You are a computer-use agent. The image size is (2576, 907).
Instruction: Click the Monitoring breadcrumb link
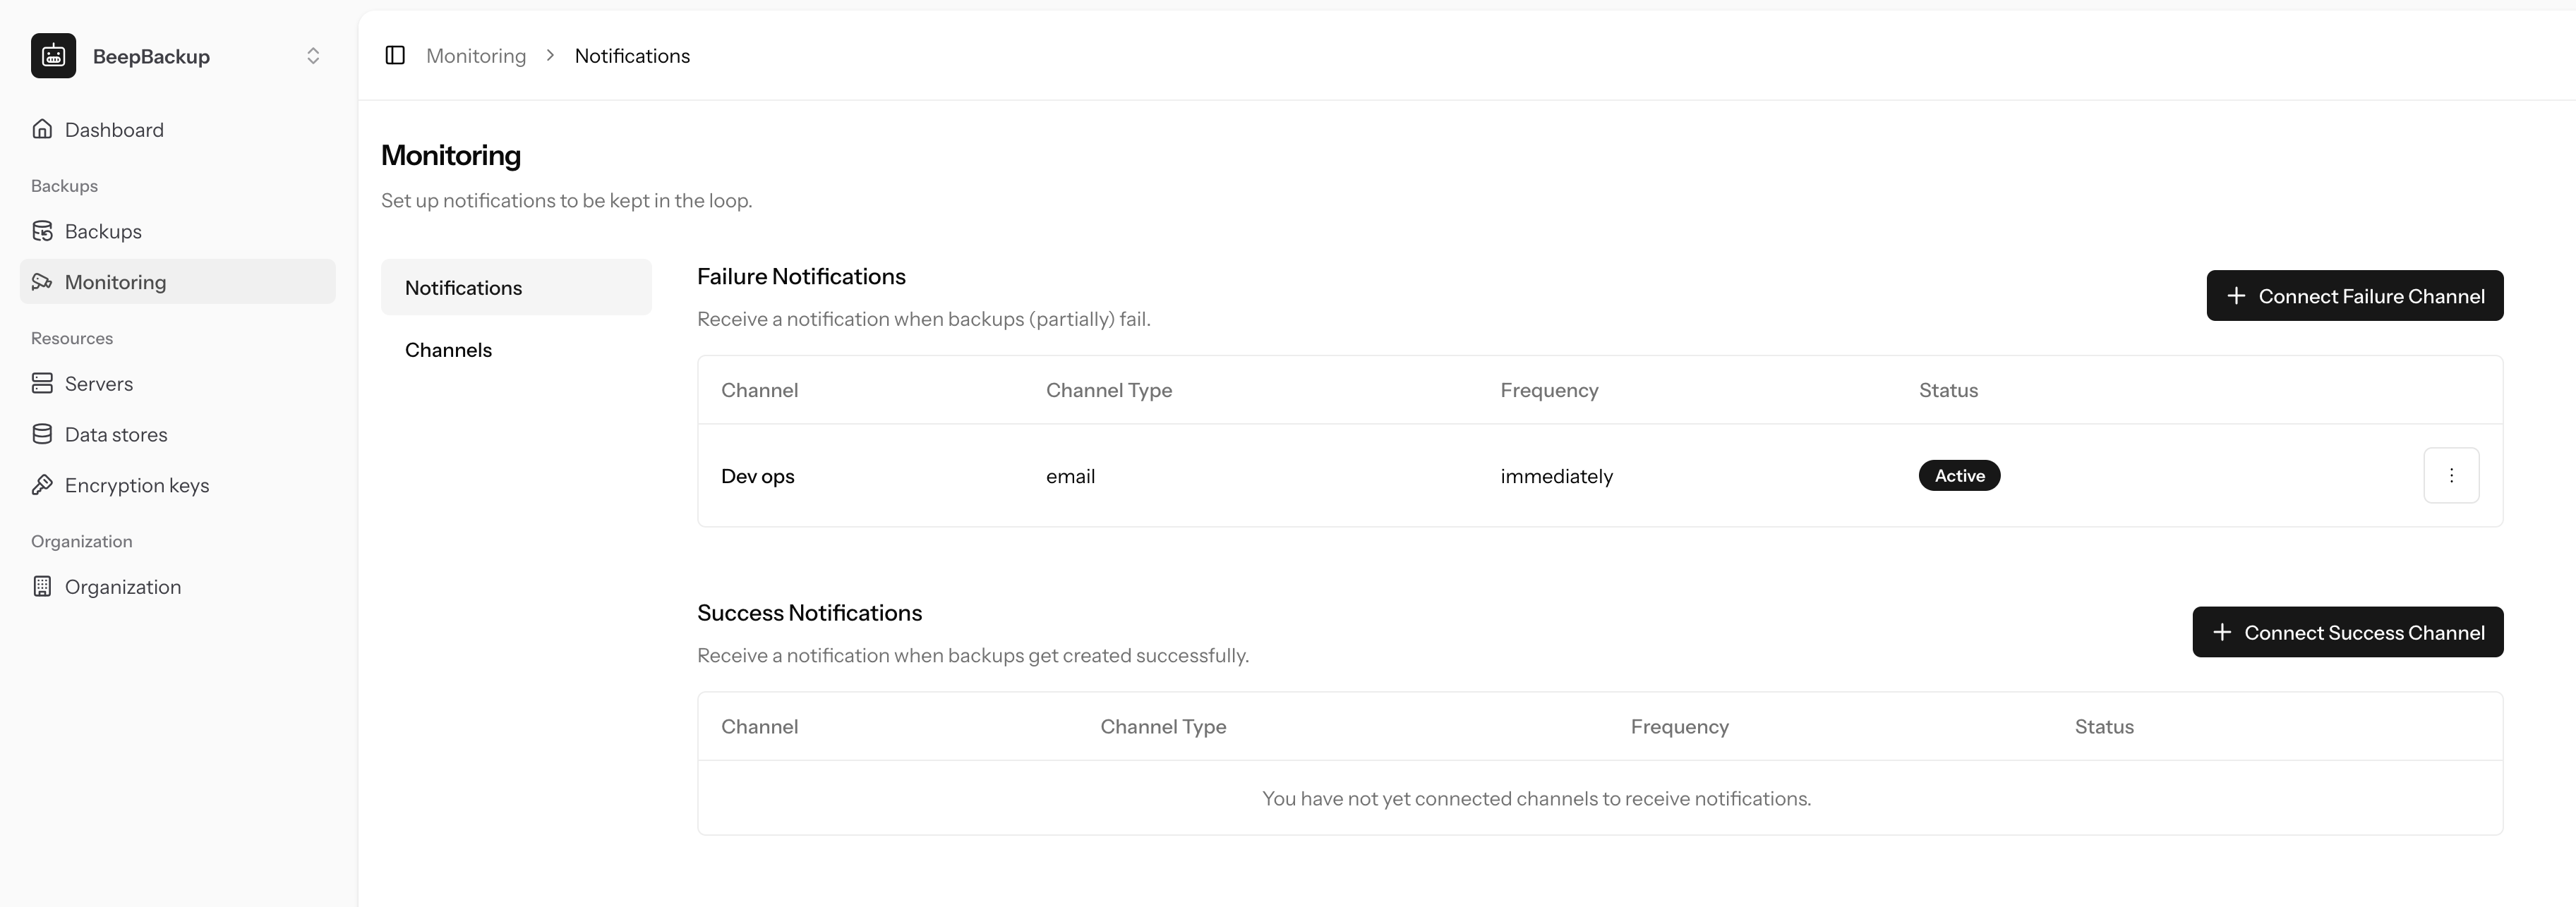(x=476, y=56)
